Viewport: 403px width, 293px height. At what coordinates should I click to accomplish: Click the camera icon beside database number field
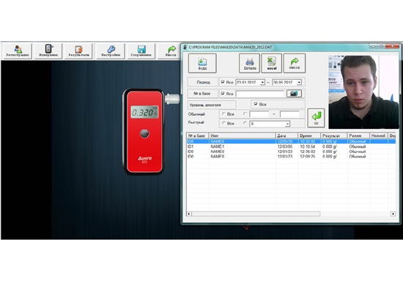294,94
